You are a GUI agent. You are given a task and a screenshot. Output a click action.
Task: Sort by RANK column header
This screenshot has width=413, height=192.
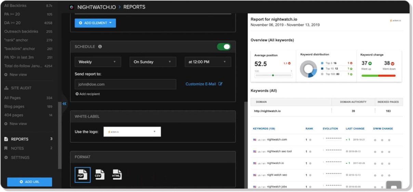point(309,129)
